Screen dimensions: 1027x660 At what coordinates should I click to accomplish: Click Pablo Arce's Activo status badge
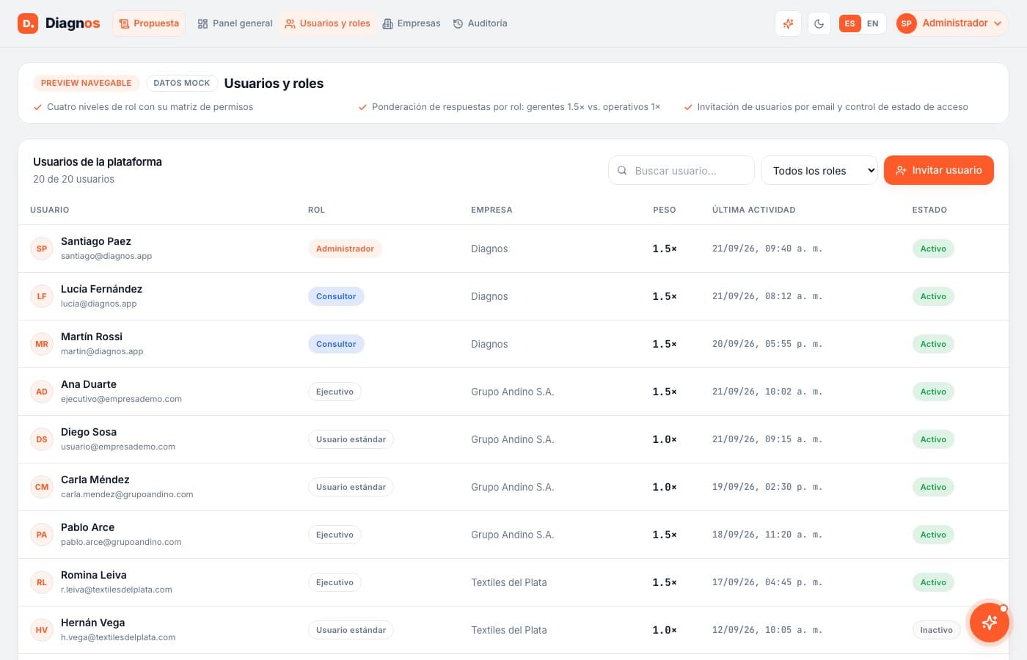point(933,535)
